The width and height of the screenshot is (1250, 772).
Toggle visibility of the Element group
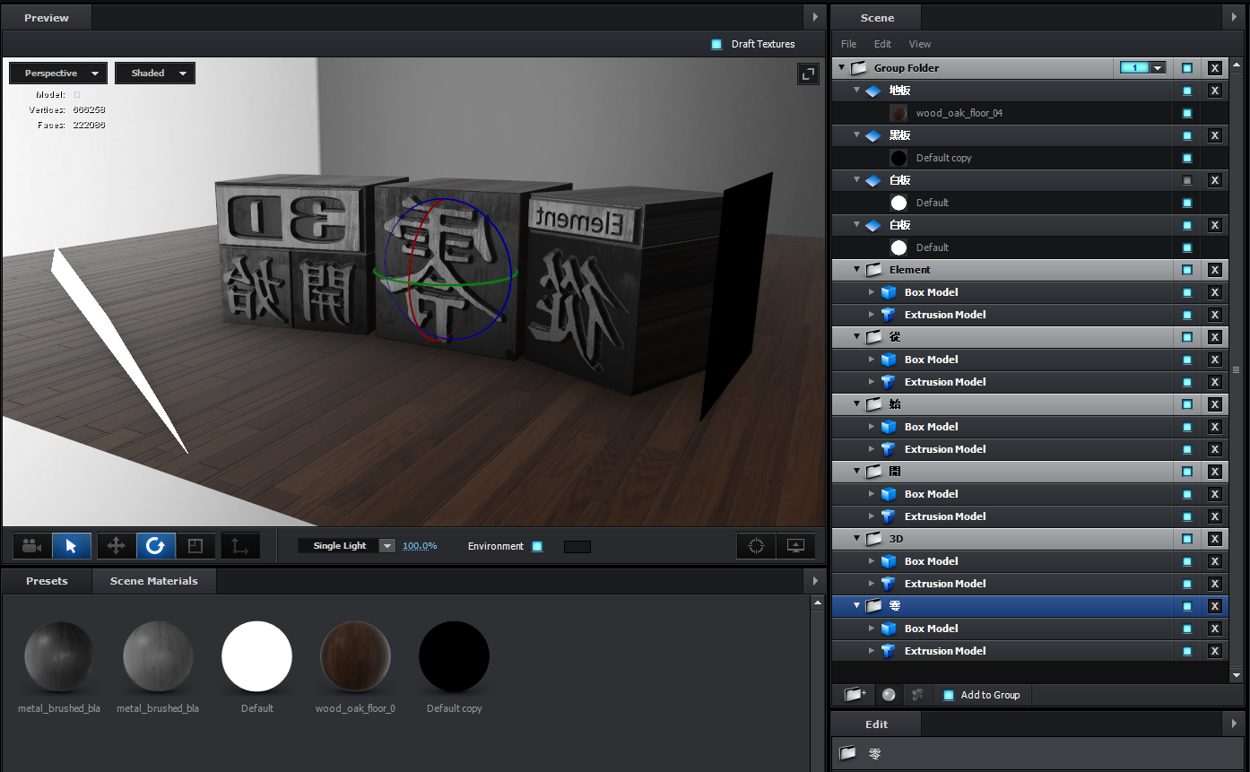click(x=1187, y=270)
